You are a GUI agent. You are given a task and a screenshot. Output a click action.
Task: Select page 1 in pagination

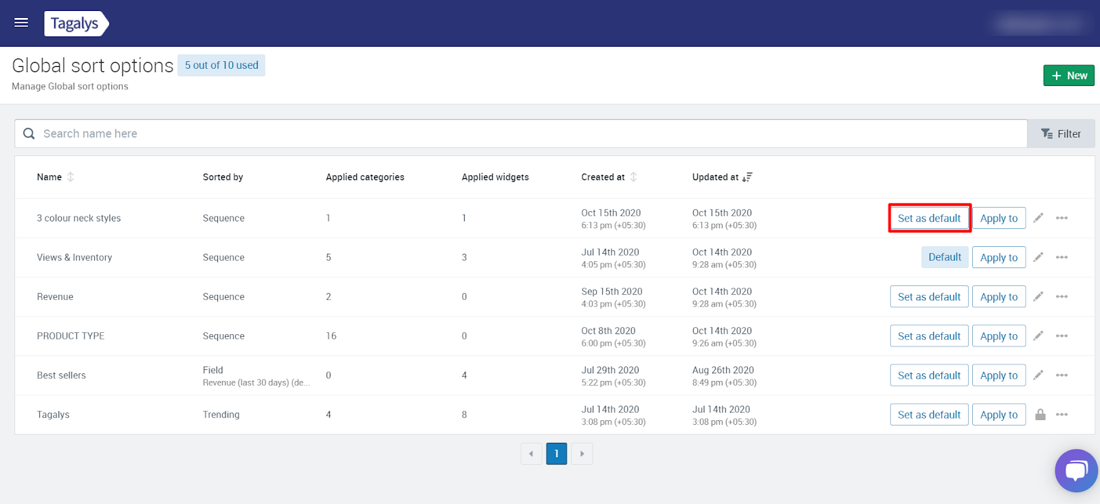[x=557, y=454]
